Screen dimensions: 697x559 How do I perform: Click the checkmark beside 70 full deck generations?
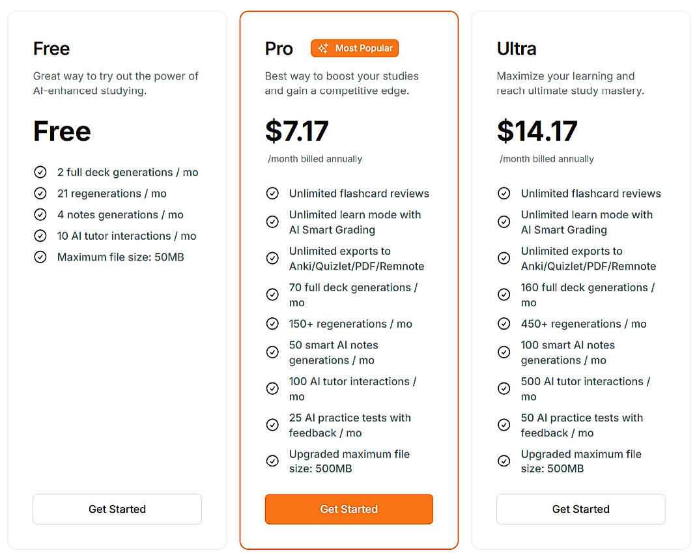(272, 294)
